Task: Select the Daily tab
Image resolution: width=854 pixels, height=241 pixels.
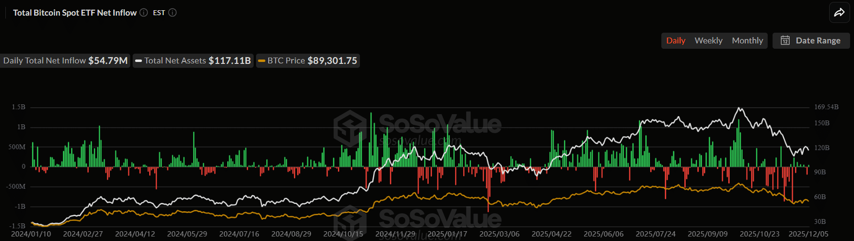Action: 675,40
